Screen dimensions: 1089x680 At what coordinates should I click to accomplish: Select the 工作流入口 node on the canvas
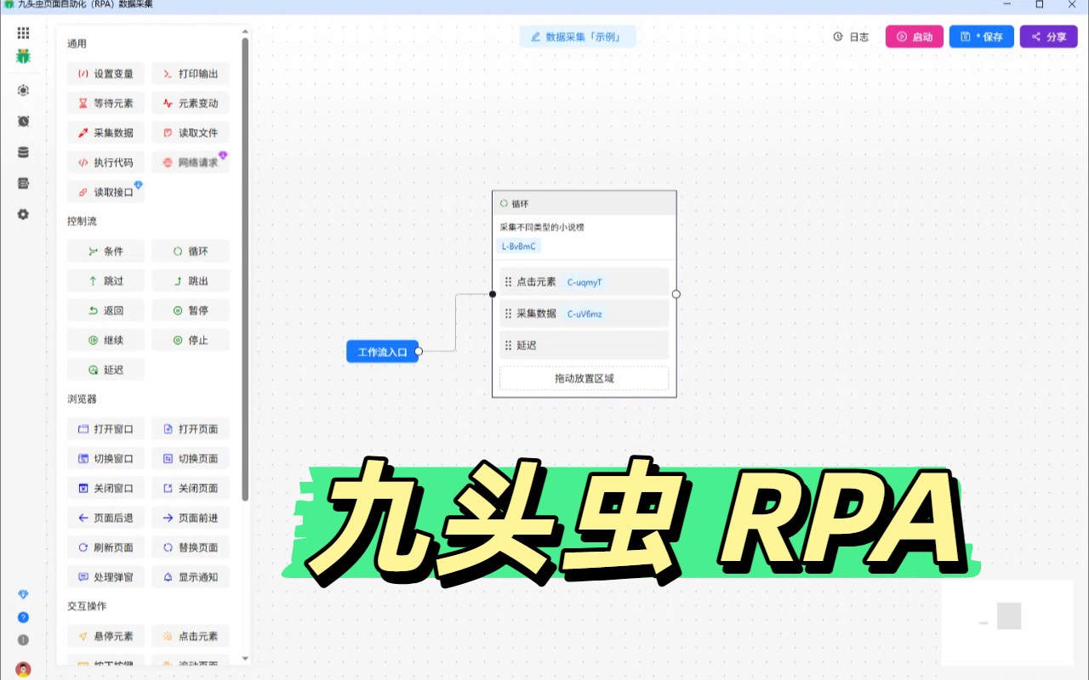[x=382, y=351]
